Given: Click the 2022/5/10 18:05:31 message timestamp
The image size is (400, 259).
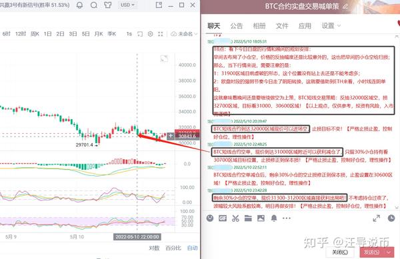Looking at the screenshot, I should [250, 41].
